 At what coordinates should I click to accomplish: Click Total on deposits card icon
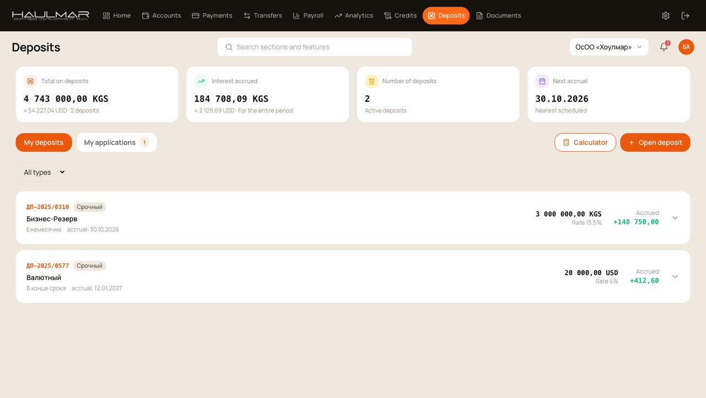click(30, 81)
